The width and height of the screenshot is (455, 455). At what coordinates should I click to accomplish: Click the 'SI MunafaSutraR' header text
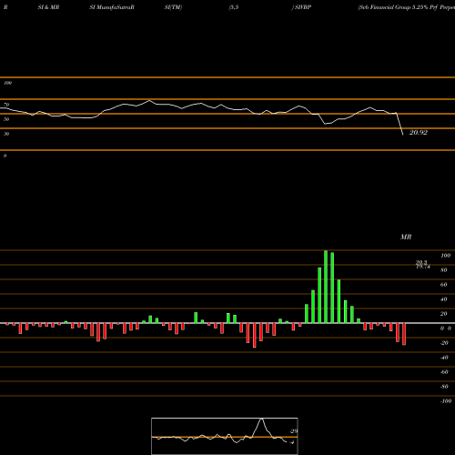pos(112,7)
